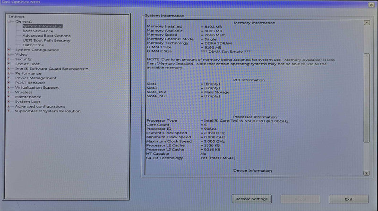
Task: Click the Device Information heading
Action: coord(252,170)
